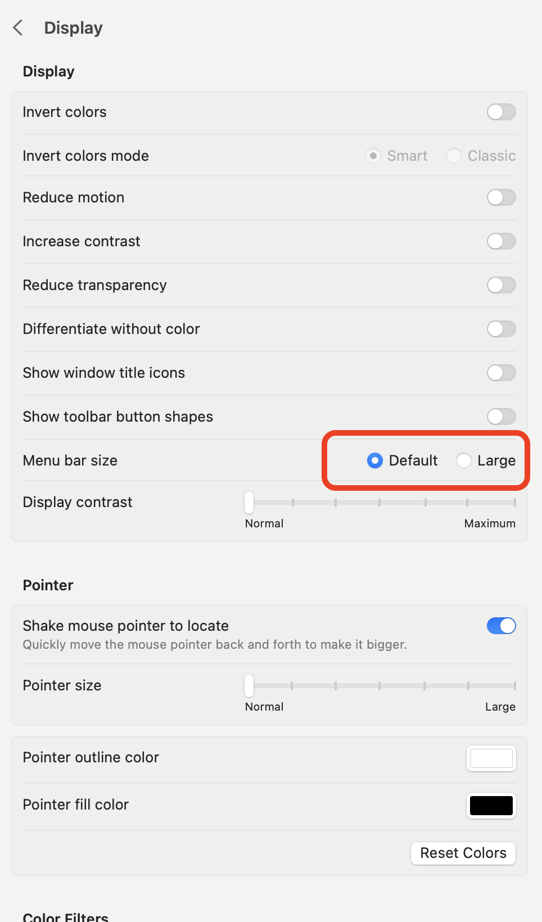
Task: Select the Smart invert colors mode
Action: point(373,156)
